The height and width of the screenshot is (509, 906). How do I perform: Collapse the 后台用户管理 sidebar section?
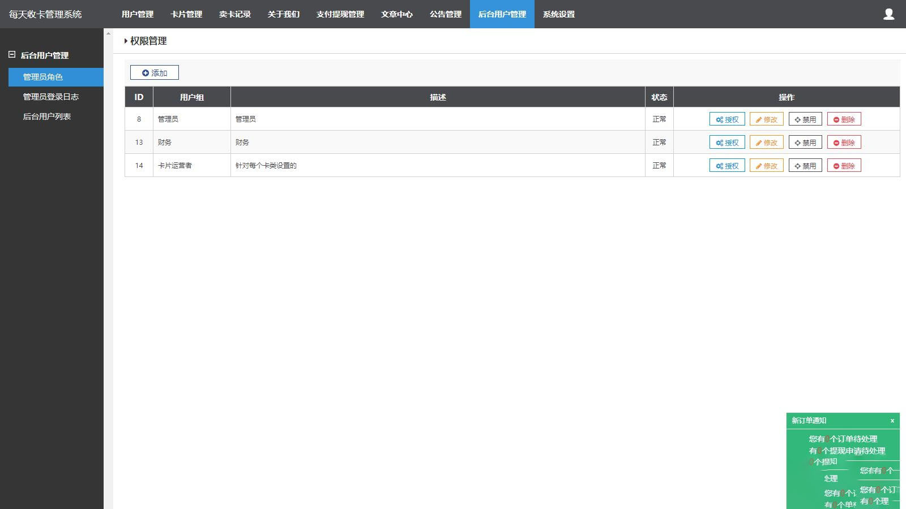coord(12,55)
